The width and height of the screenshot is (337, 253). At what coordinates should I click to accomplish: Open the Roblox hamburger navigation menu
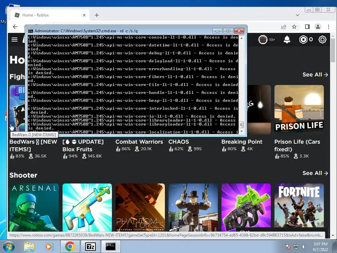click(x=14, y=40)
